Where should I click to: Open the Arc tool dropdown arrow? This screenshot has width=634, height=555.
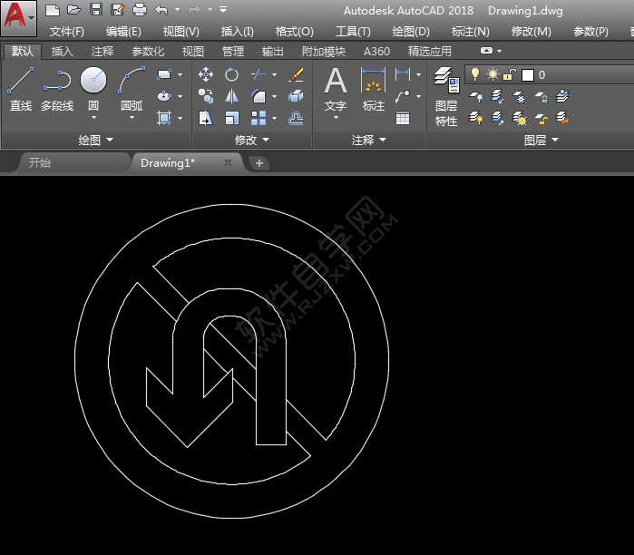pyautogui.click(x=132, y=118)
